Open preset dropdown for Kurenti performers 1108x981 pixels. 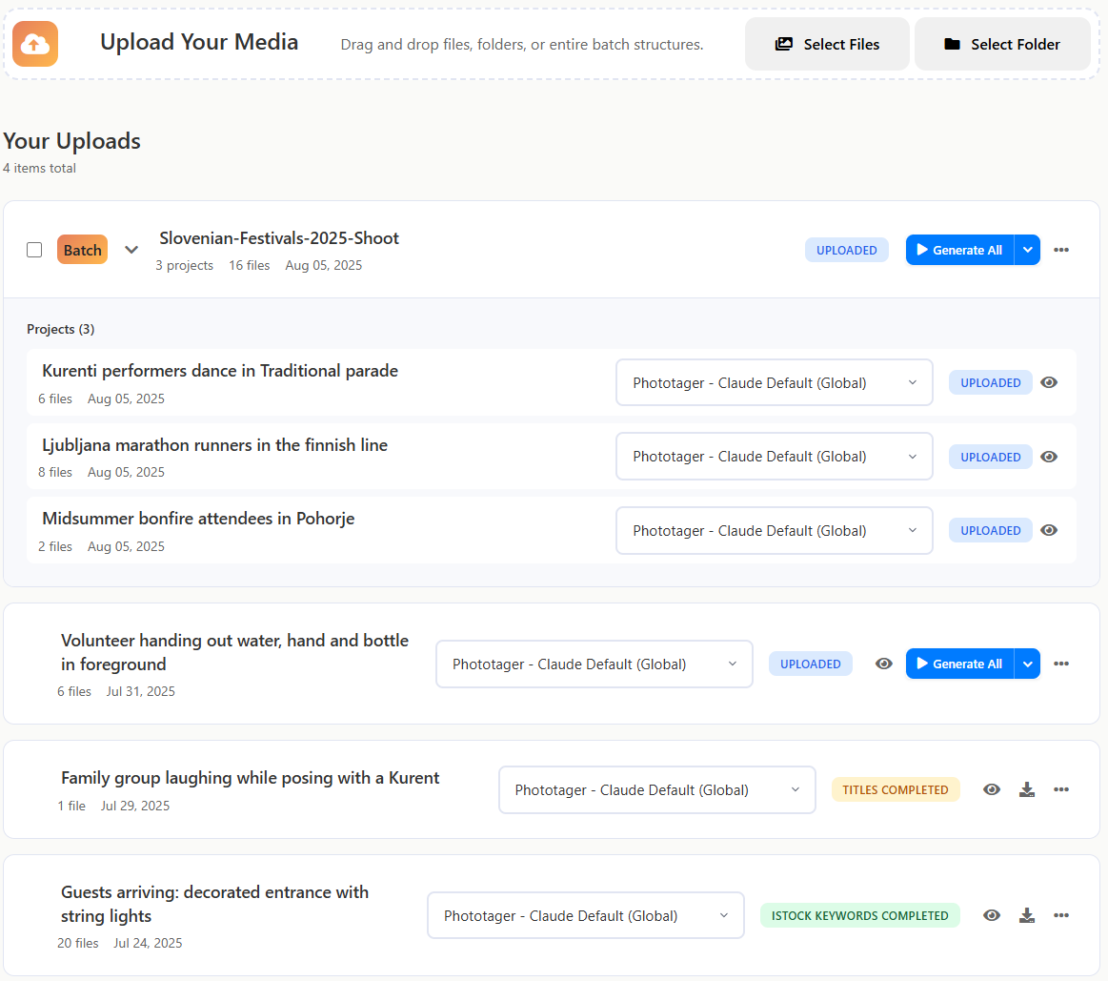775,382
